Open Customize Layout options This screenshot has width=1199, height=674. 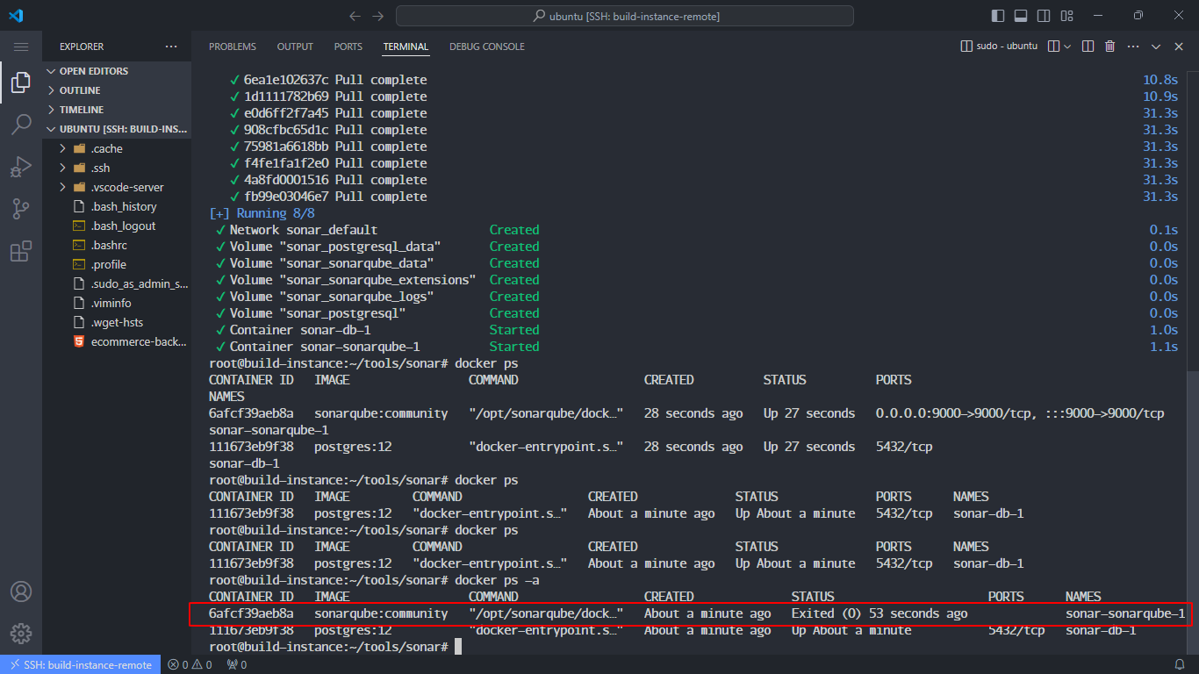[x=1066, y=16]
